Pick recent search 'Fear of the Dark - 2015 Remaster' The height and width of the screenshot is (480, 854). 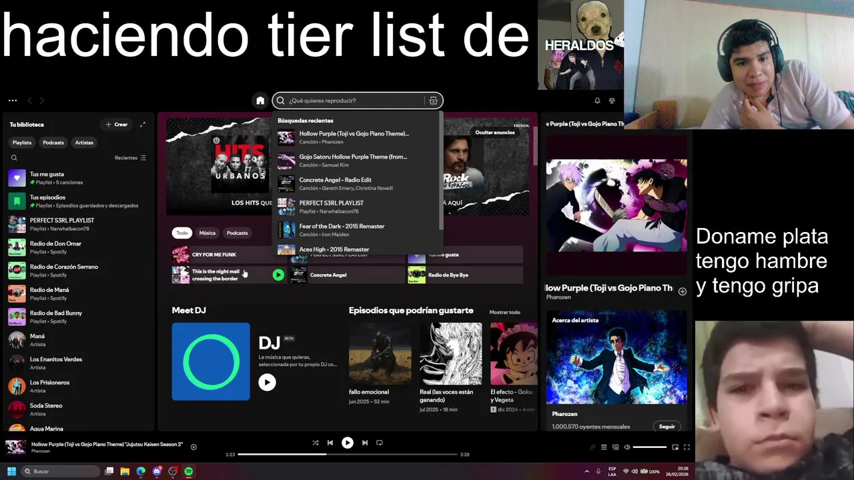pyautogui.click(x=356, y=230)
